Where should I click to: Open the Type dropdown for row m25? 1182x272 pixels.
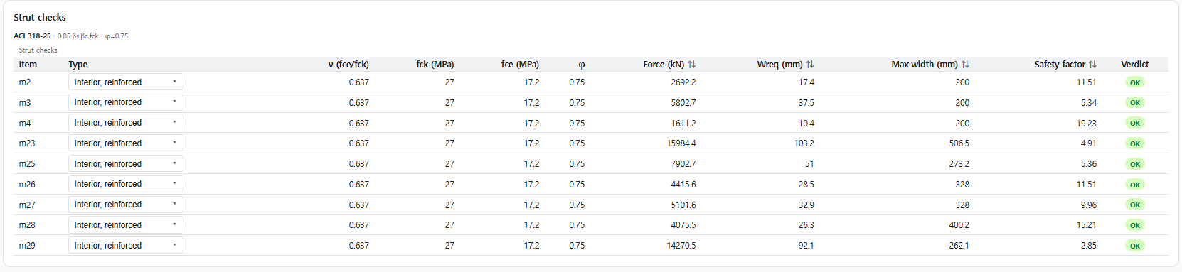coord(126,164)
